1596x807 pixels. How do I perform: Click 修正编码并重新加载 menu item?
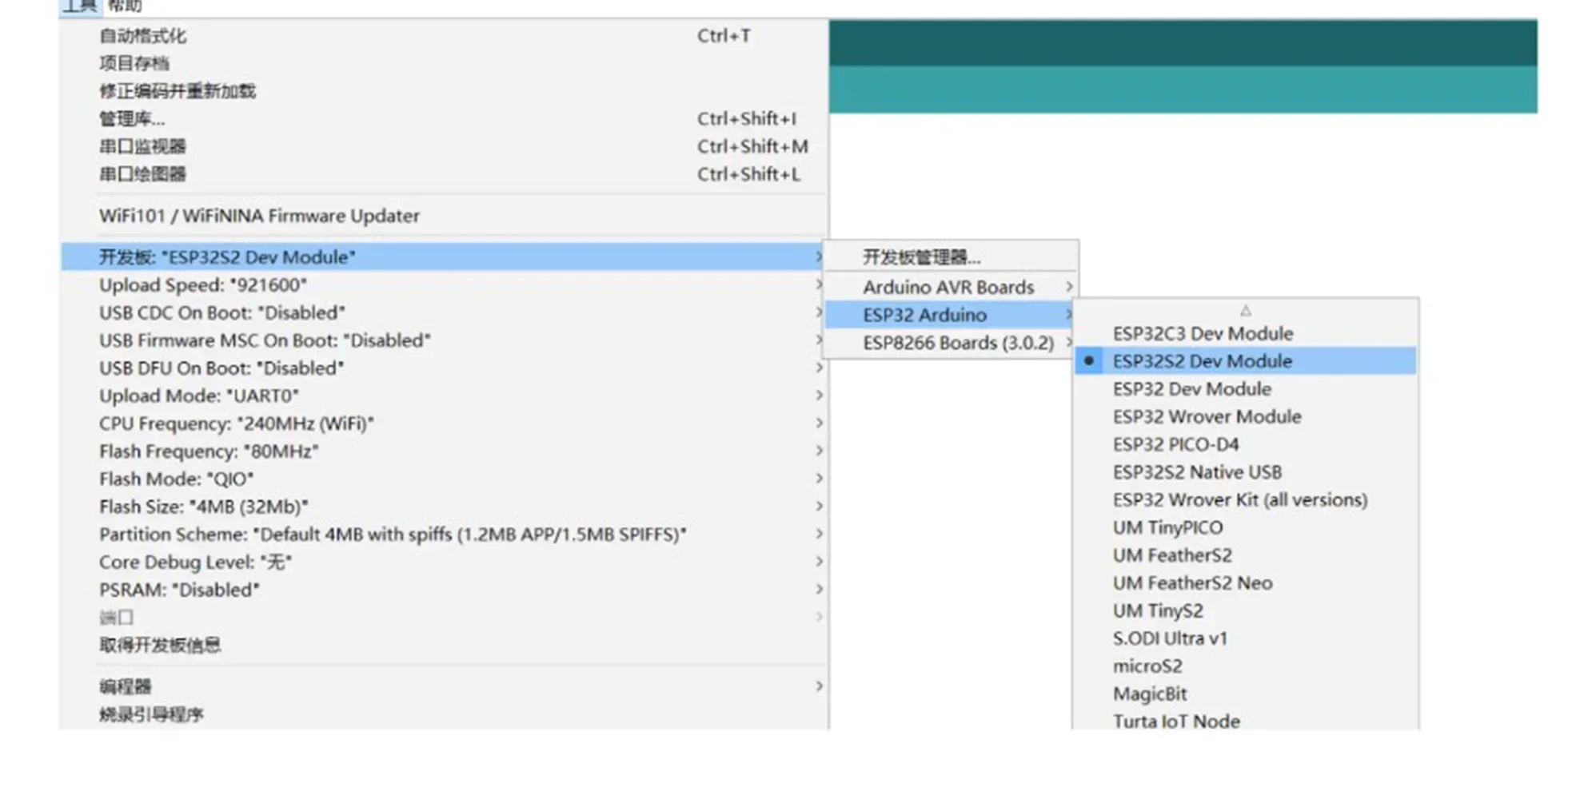coord(444,91)
